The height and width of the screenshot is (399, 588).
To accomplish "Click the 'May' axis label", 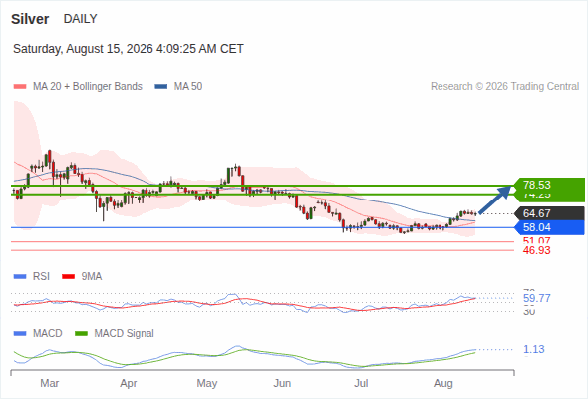I will tap(207, 383).
